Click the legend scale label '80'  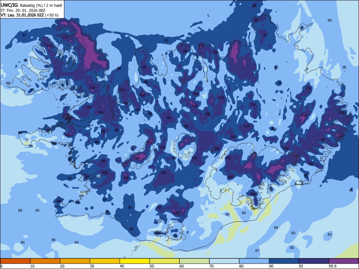tap(241, 266)
